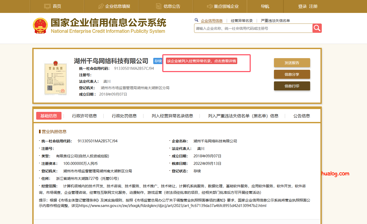367x224 pixels.
Task: Click the document icon beside 信息公告
Action: 159,6
